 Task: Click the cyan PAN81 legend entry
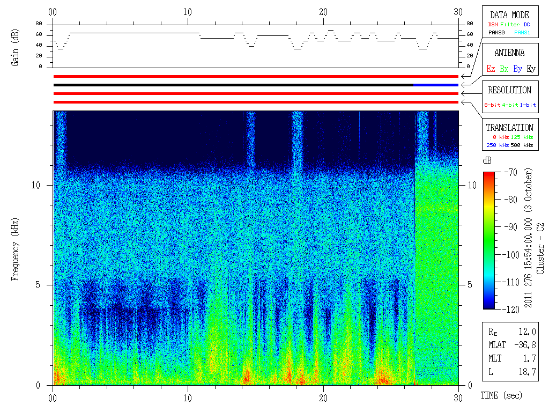click(522, 33)
